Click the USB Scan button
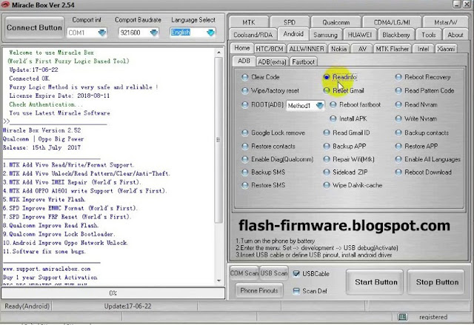The width and height of the screenshot is (474, 325). pyautogui.click(x=273, y=273)
